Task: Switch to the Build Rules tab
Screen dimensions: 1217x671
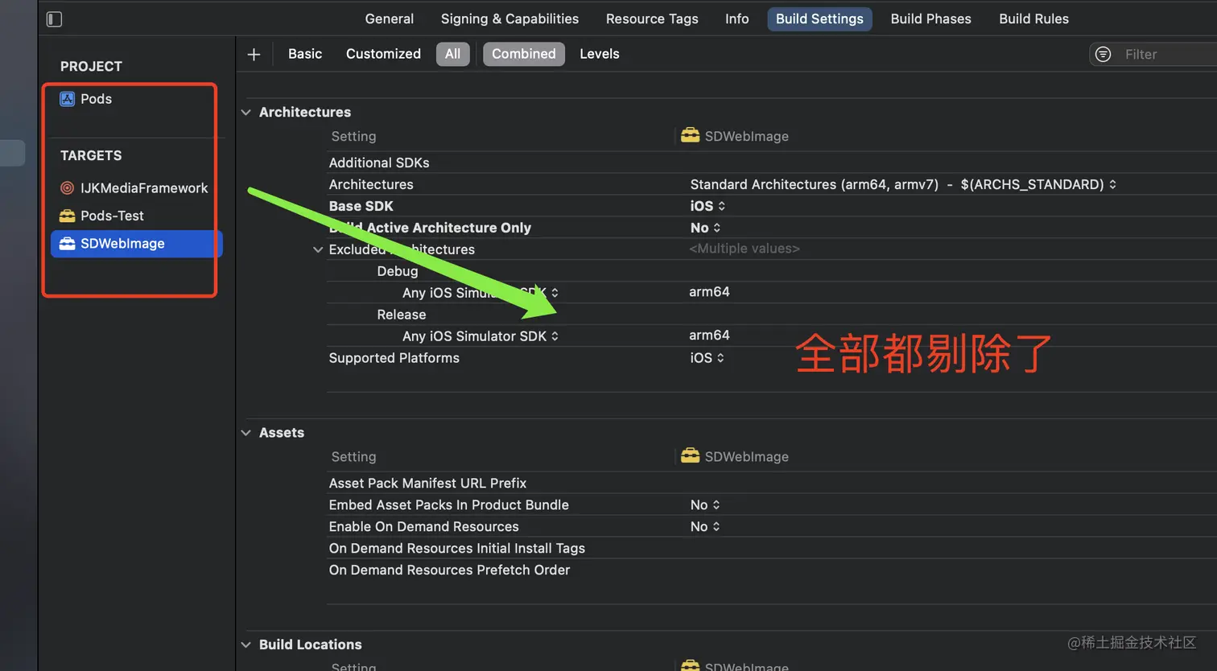Action: (1033, 19)
